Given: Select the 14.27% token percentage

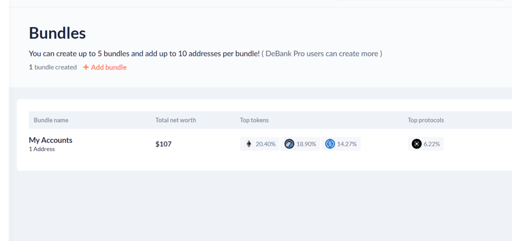Looking at the screenshot, I should (347, 144).
